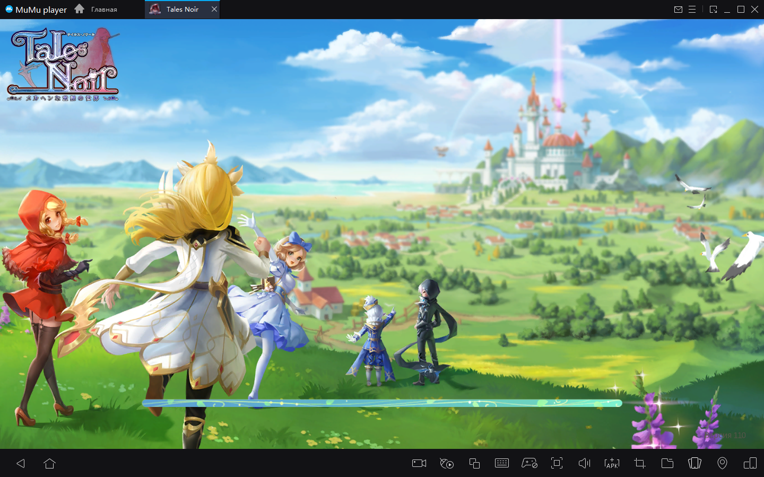Install an APK file via APK icon
Image resolution: width=764 pixels, height=477 pixels.
[612, 463]
